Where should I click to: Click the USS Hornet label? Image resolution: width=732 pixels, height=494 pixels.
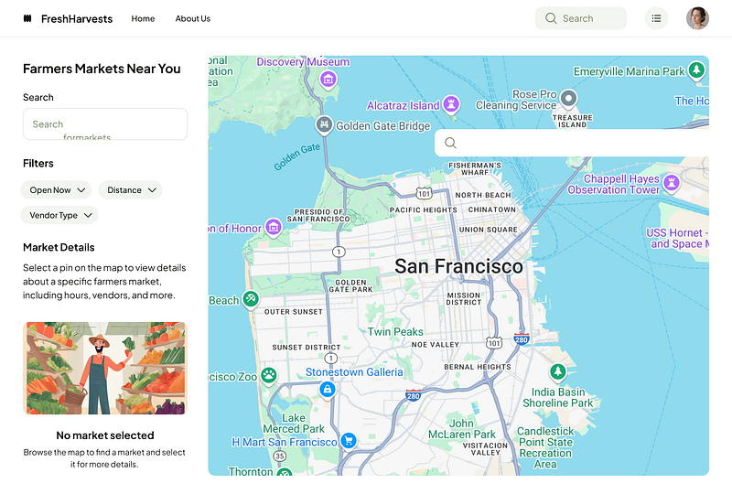coord(677,238)
